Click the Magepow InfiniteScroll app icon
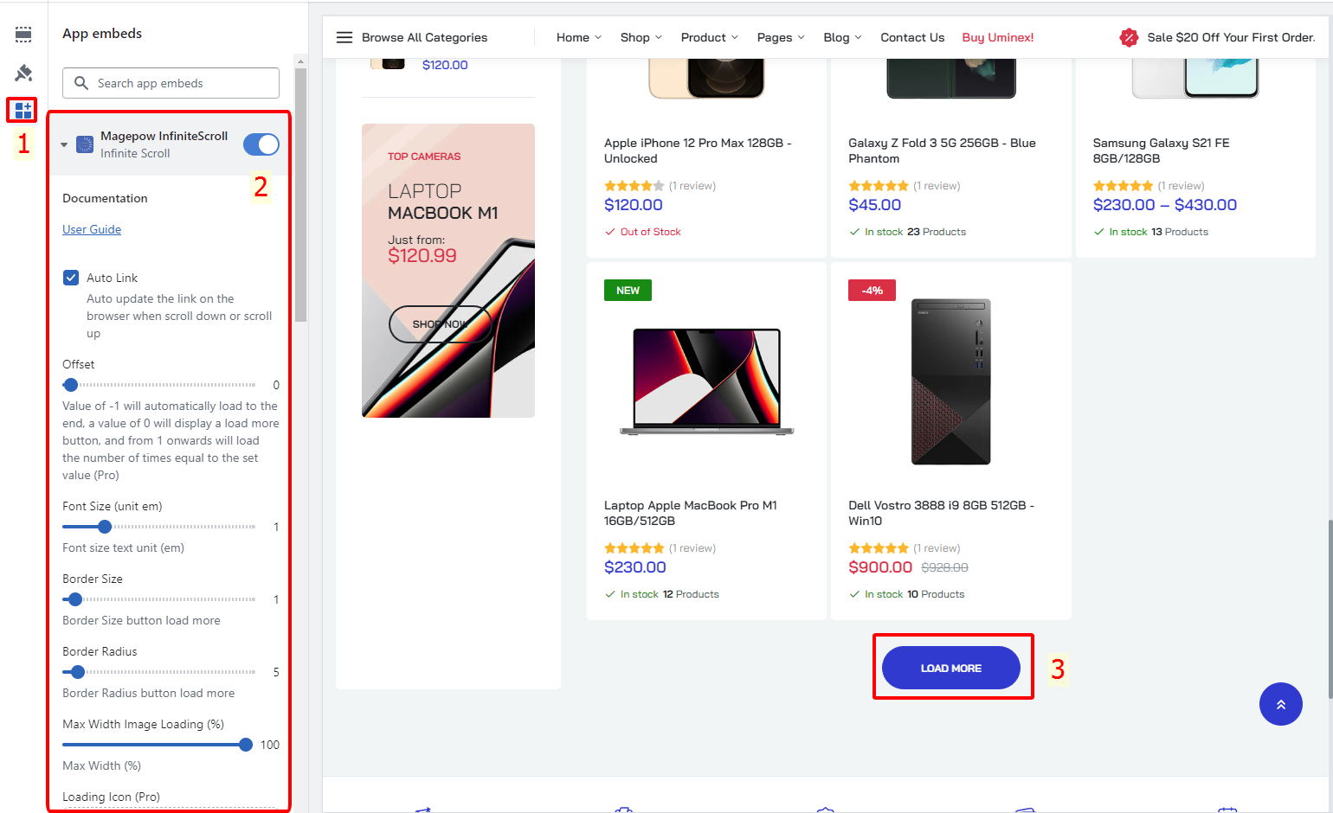 click(85, 144)
